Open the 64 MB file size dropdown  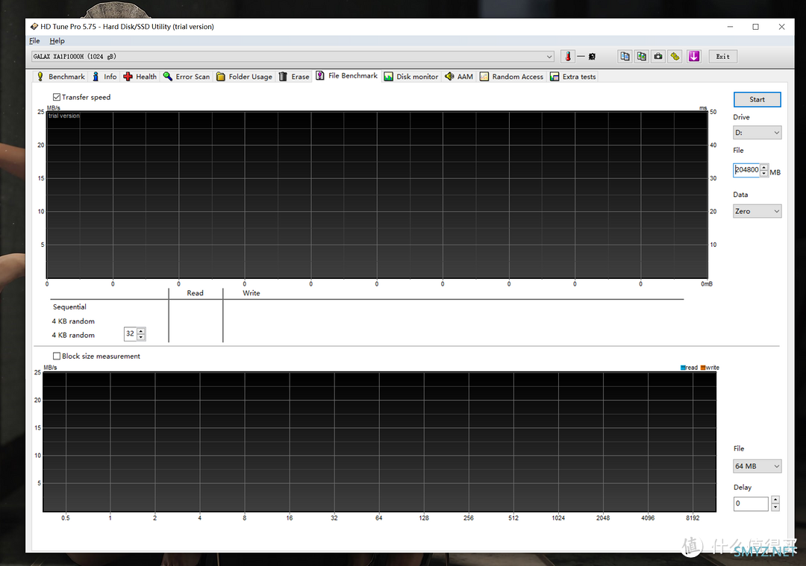tap(757, 466)
